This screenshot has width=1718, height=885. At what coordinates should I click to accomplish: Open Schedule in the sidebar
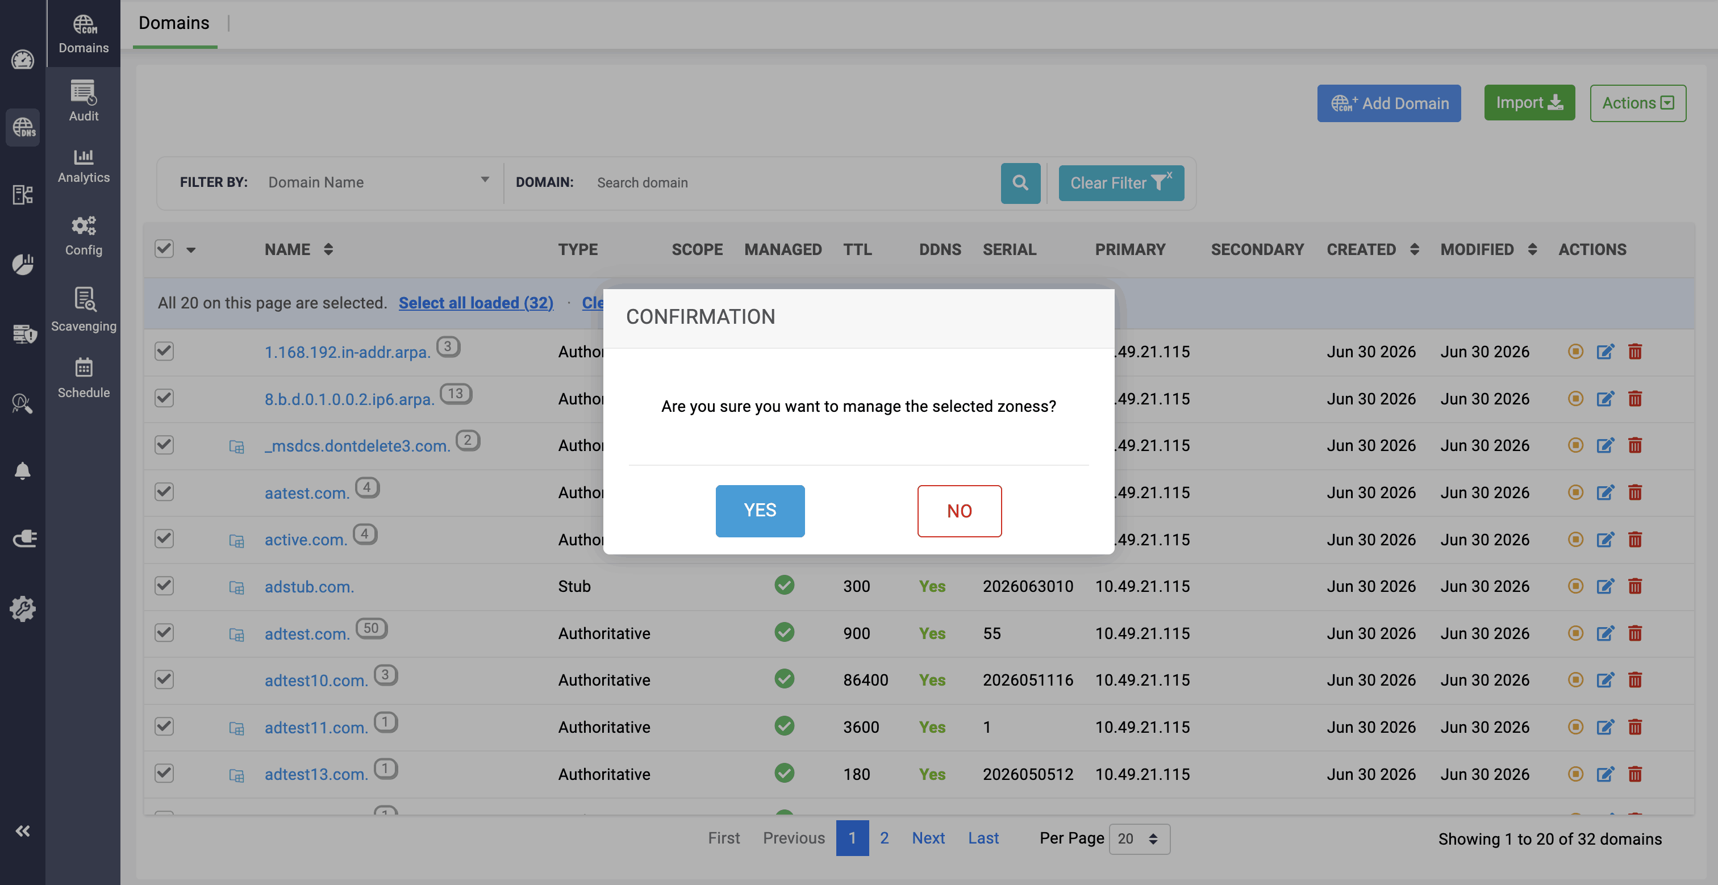[x=84, y=378]
